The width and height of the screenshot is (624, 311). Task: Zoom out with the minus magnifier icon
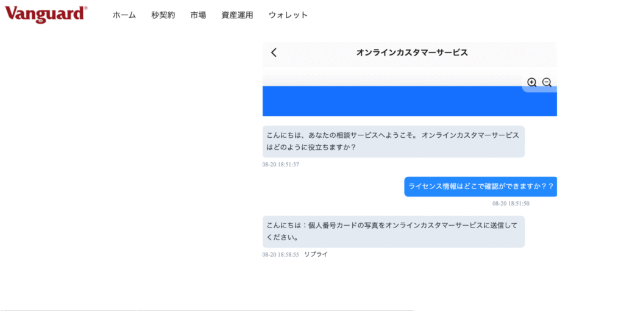coord(547,82)
